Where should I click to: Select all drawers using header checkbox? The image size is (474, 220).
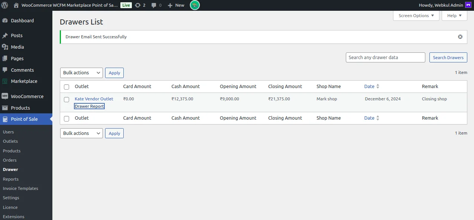point(66,87)
